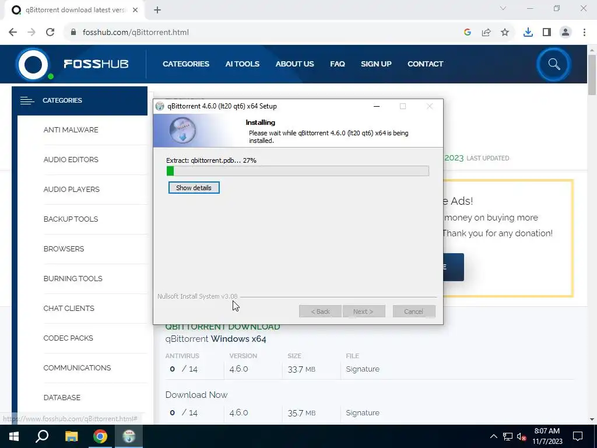Click the FossHub logo

pyautogui.click(x=72, y=64)
